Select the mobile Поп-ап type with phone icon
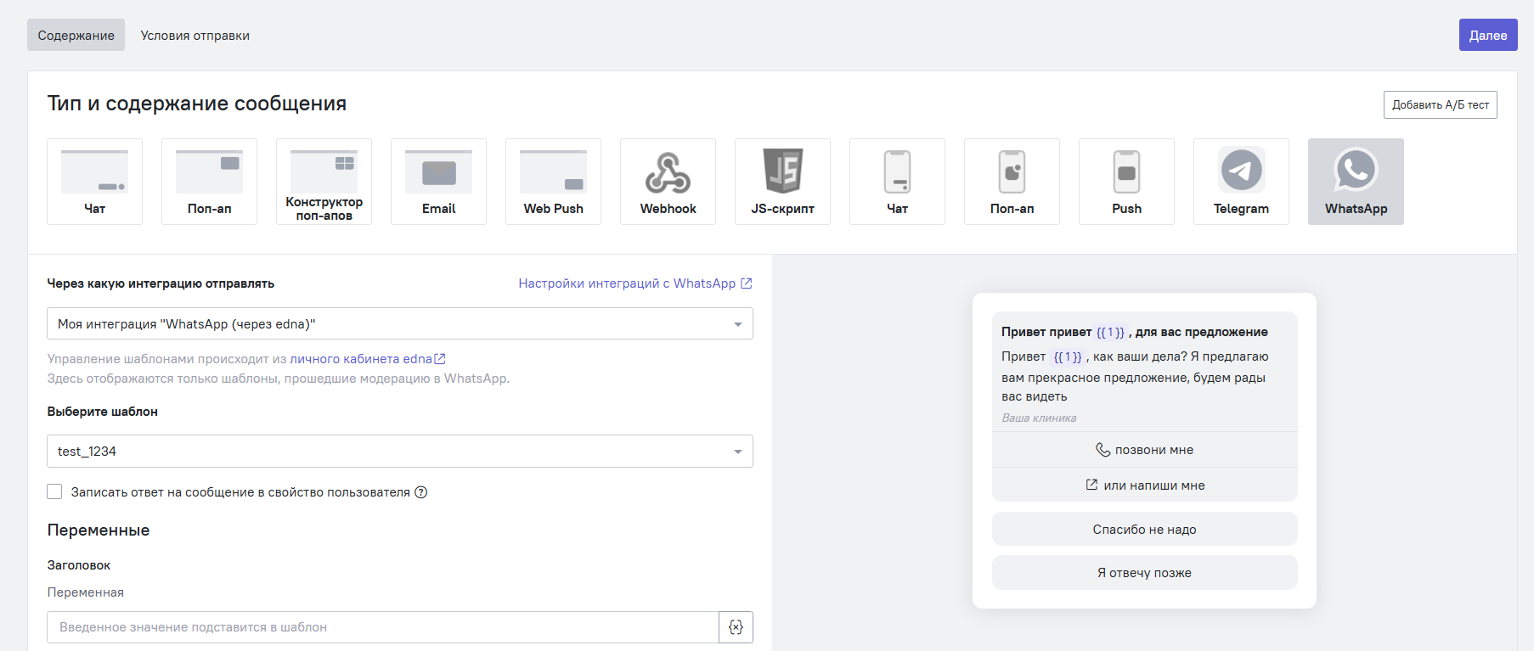This screenshot has width=1534, height=651. (1012, 182)
